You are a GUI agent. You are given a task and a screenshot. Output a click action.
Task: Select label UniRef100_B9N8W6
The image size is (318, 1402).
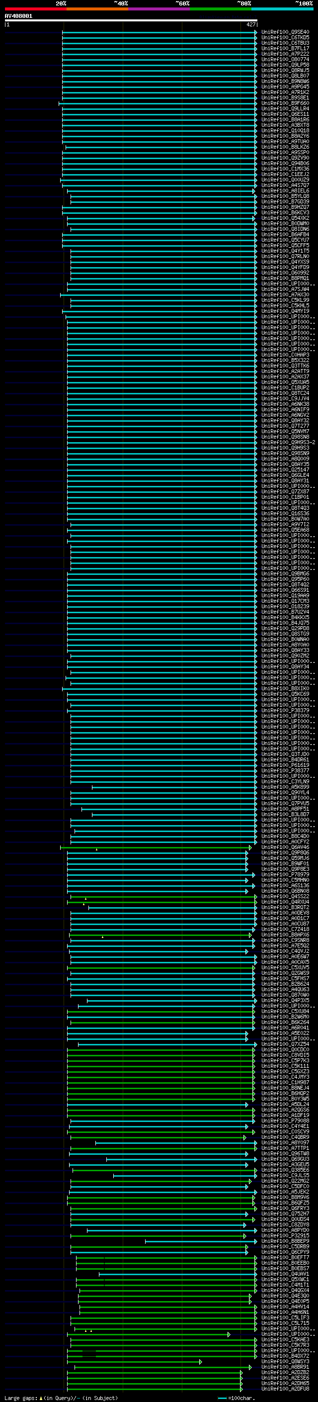285,81
